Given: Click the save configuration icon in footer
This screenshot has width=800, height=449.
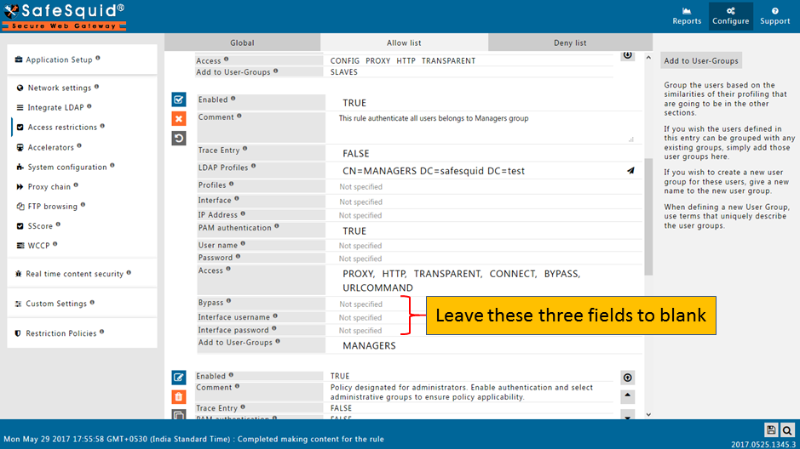Looking at the screenshot, I should (771, 430).
